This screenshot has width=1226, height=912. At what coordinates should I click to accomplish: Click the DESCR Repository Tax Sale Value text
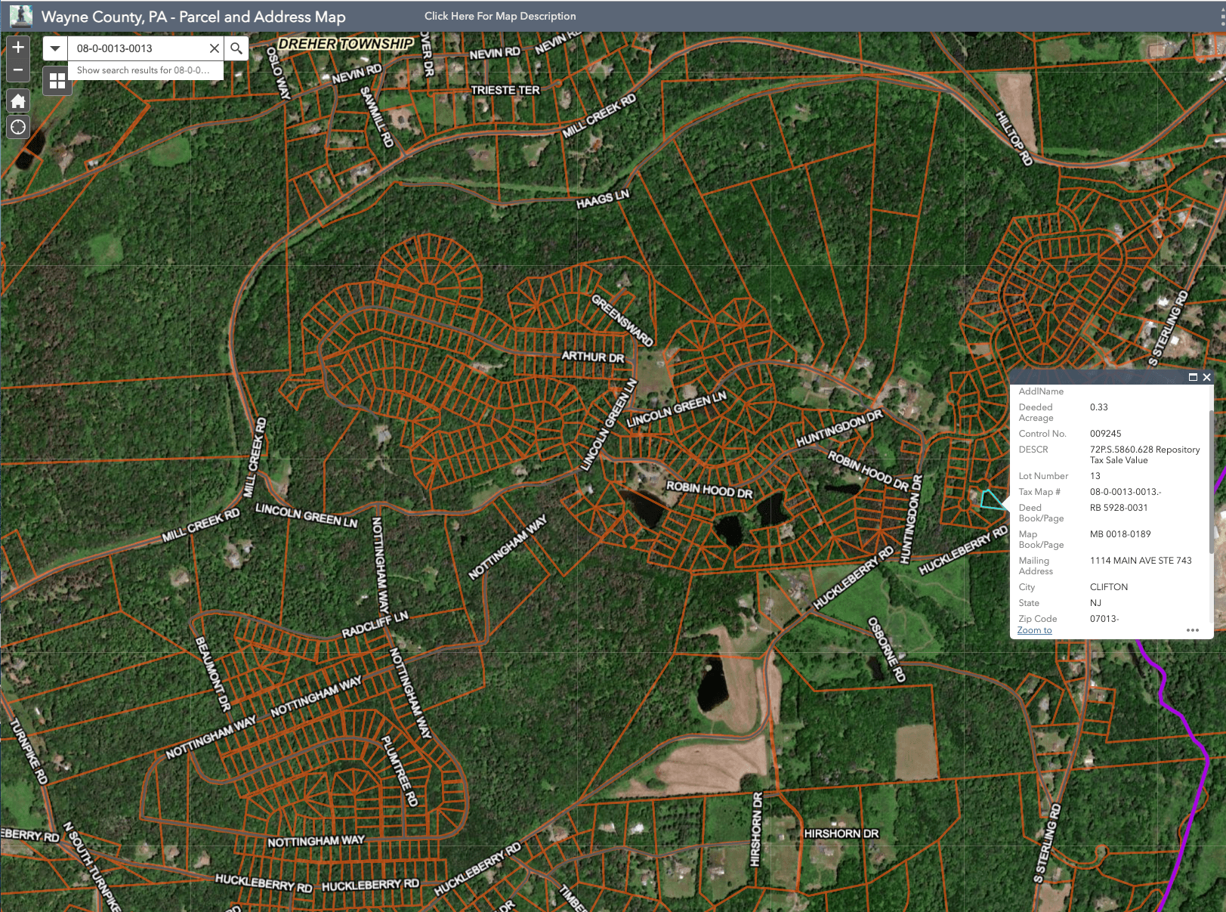pyautogui.click(x=1144, y=455)
